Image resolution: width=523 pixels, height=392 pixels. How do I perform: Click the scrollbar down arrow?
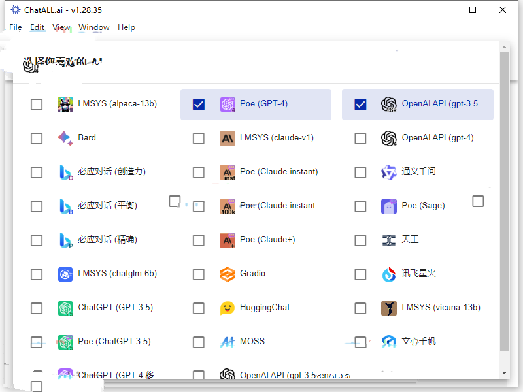(504, 372)
